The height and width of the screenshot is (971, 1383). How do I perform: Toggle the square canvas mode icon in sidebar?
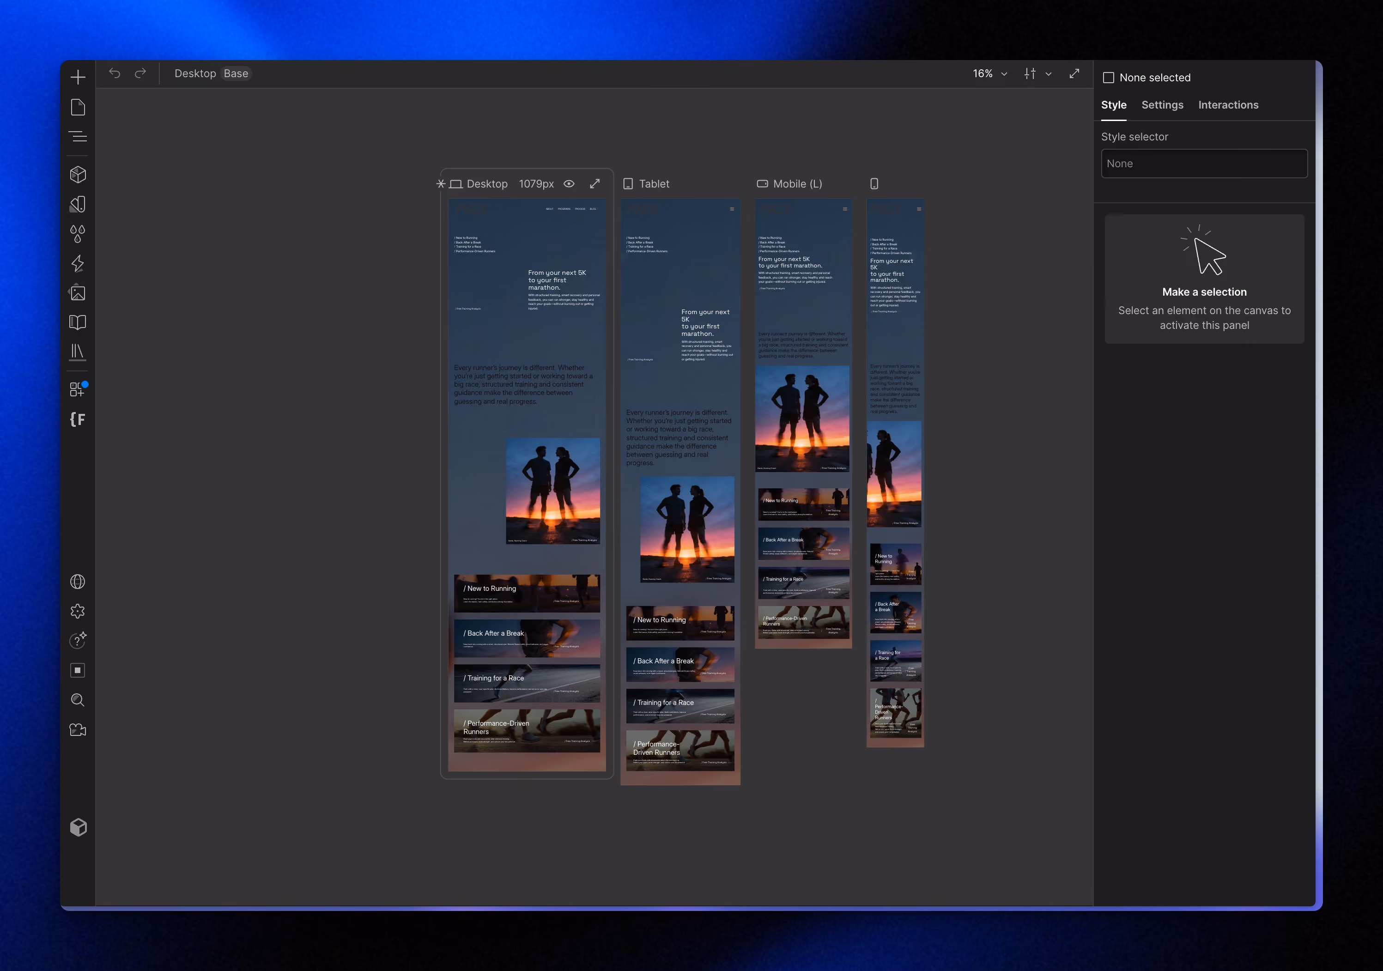point(78,670)
